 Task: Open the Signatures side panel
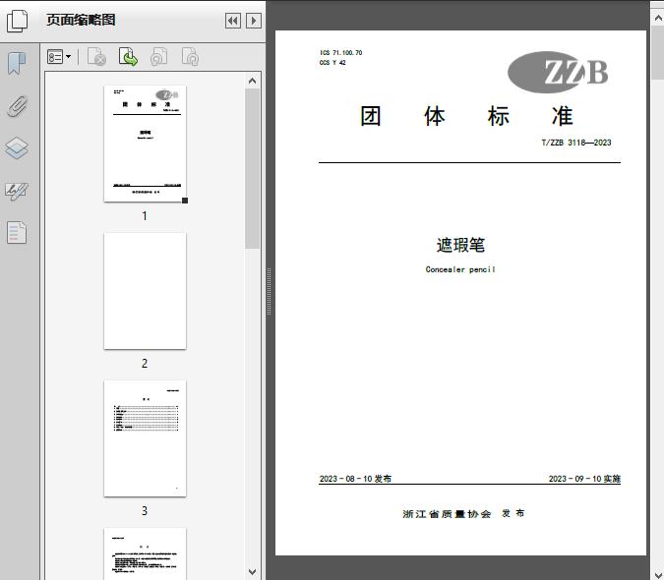17,191
